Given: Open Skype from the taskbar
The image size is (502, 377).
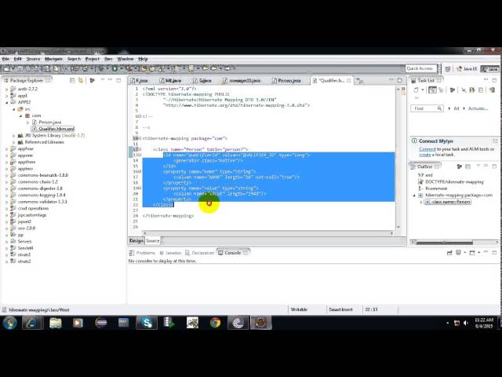Looking at the screenshot, I should [x=147, y=323].
